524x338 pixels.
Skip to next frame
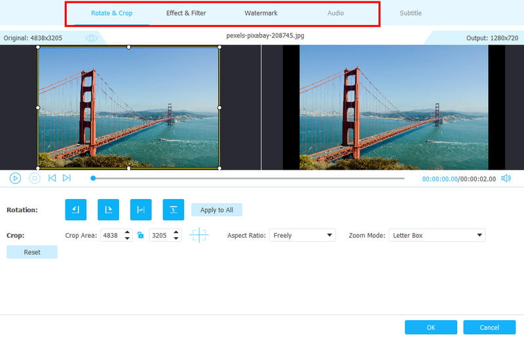[x=67, y=178]
